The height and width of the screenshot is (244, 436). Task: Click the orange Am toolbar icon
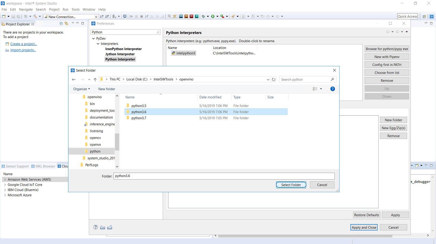point(186,16)
